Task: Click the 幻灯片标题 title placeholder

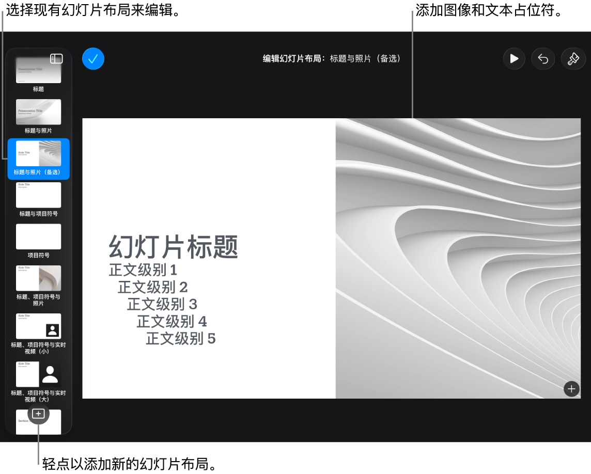Action: (174, 247)
